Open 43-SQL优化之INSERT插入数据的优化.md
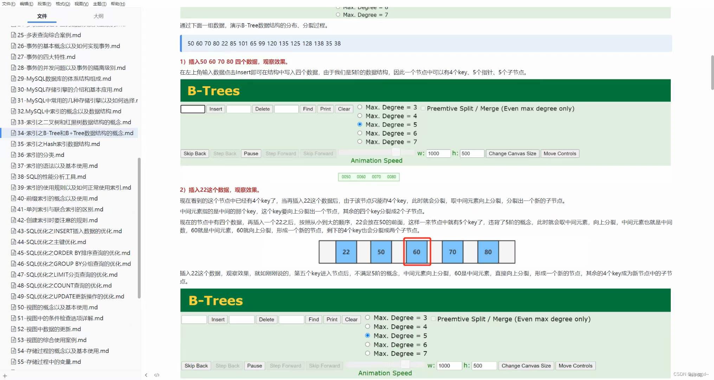Viewport: 714px width, 380px height. [70, 231]
